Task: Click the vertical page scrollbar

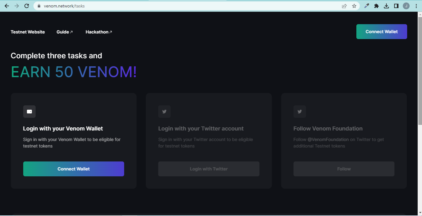Action: point(420,68)
